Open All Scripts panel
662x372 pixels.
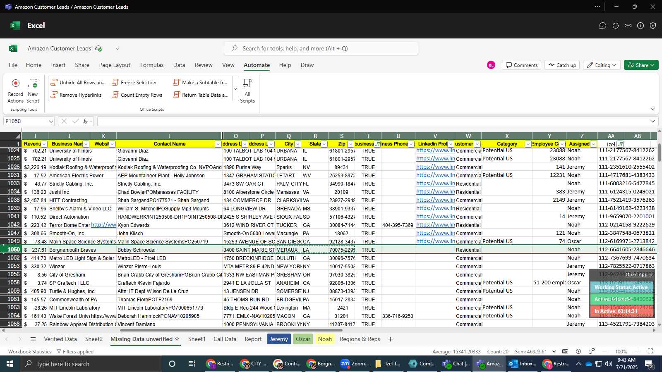pos(247,91)
